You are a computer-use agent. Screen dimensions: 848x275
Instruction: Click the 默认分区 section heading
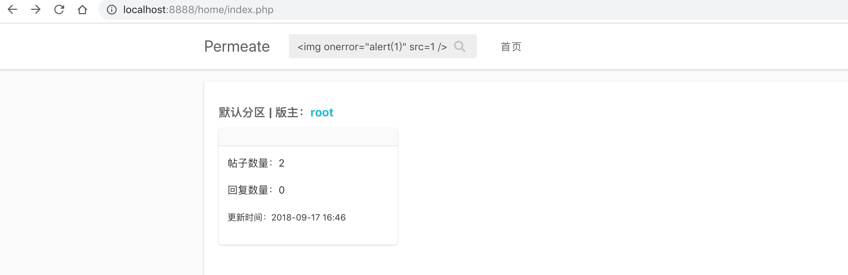[x=242, y=113]
